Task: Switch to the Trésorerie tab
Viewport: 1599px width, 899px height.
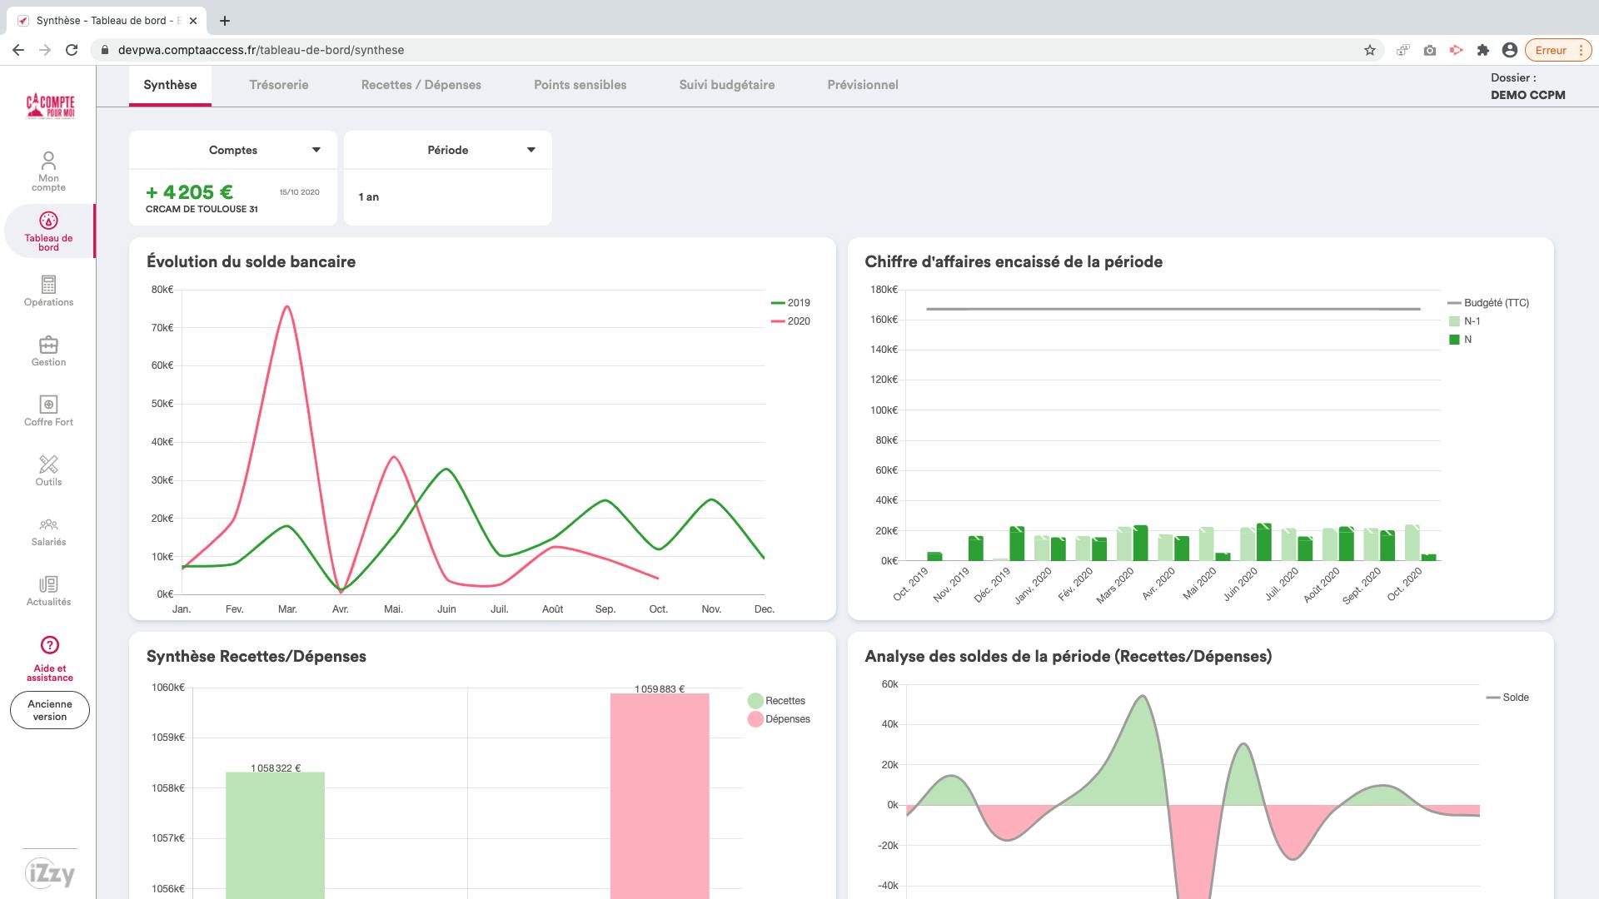Action: pos(278,85)
